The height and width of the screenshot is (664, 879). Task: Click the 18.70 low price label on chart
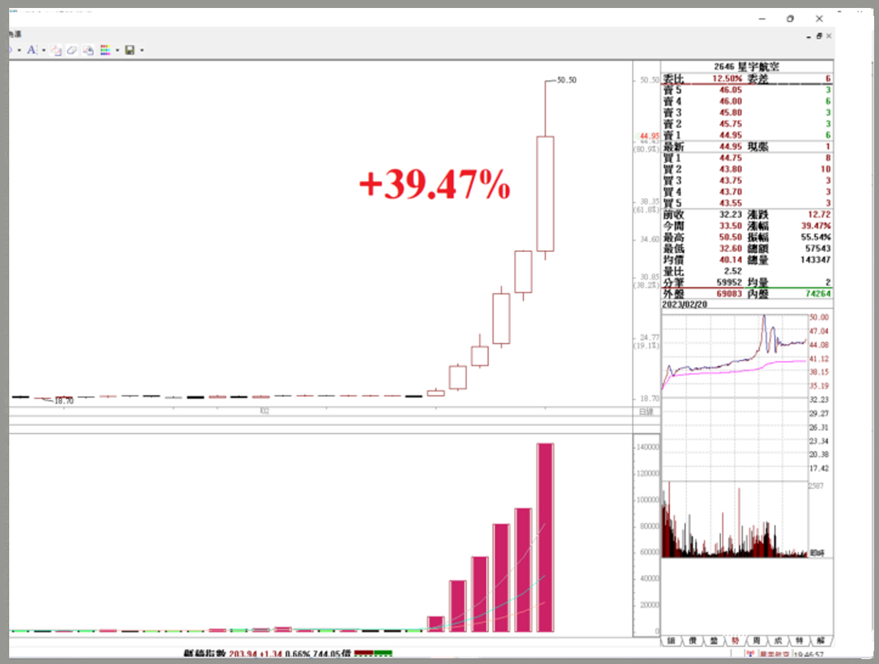point(64,401)
